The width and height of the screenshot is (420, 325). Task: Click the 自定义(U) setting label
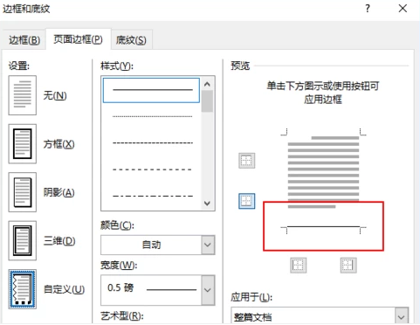coord(64,289)
